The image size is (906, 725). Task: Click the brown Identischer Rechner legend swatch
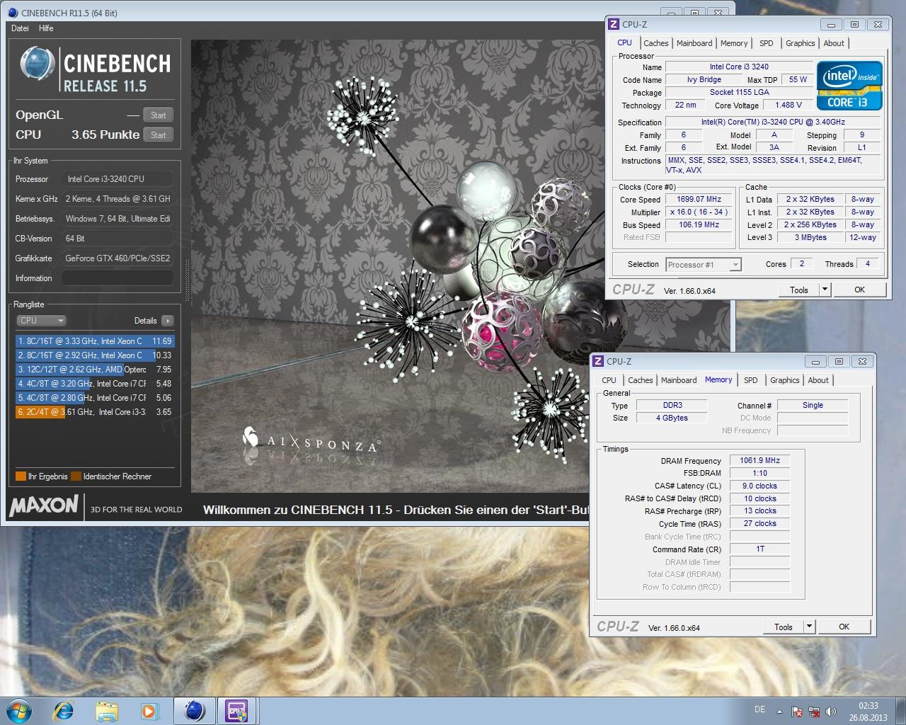[x=76, y=476]
